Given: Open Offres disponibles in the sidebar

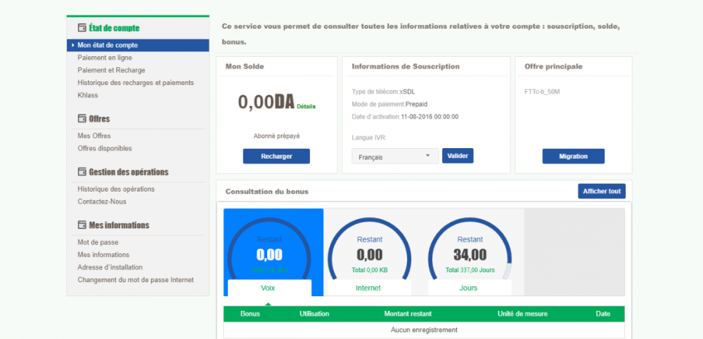Looking at the screenshot, I should (x=105, y=148).
